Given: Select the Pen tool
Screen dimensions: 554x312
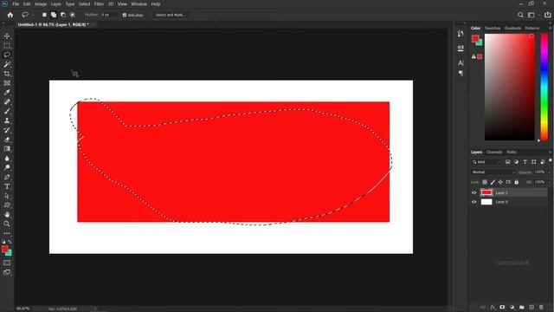Looking at the screenshot, I should (x=7, y=177).
